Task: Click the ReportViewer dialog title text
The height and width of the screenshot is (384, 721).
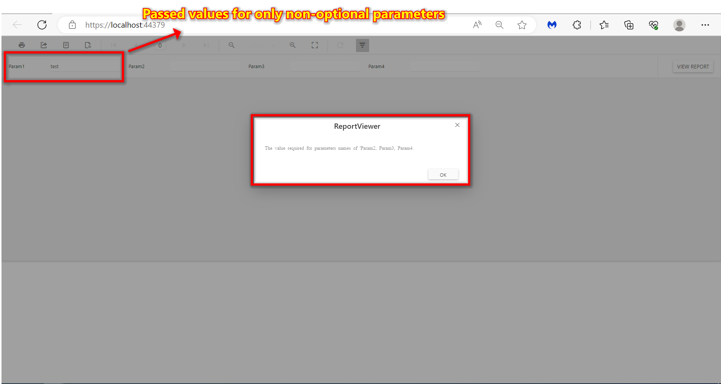Action: coord(357,127)
